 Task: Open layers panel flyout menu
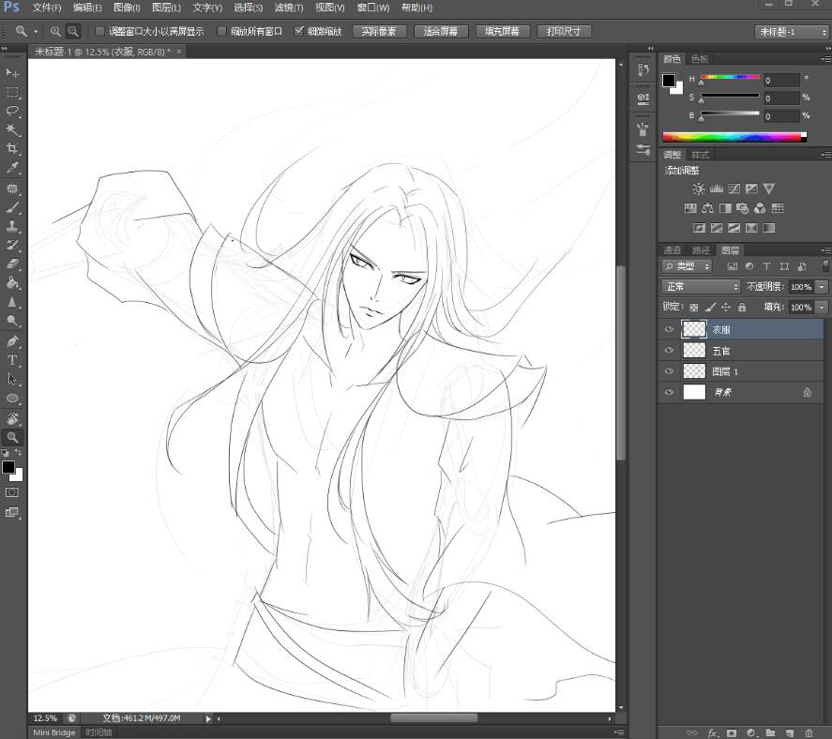tap(825, 249)
